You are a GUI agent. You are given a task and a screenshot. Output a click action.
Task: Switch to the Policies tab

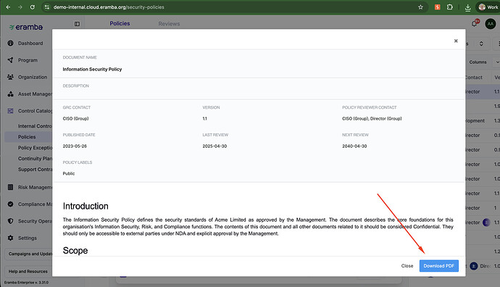coord(120,24)
